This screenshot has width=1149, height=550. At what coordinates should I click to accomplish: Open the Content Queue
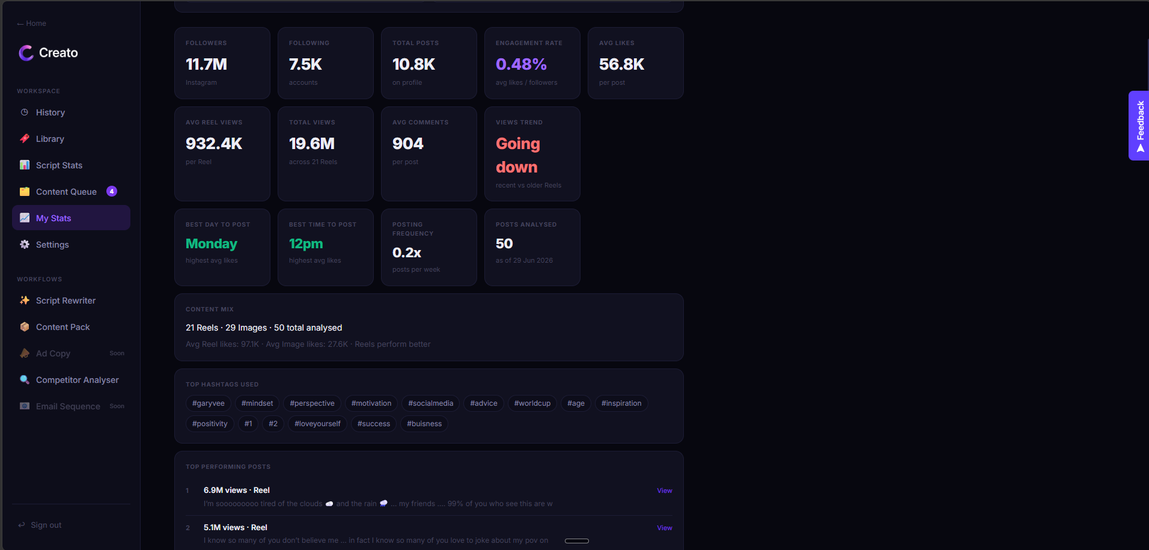71,192
